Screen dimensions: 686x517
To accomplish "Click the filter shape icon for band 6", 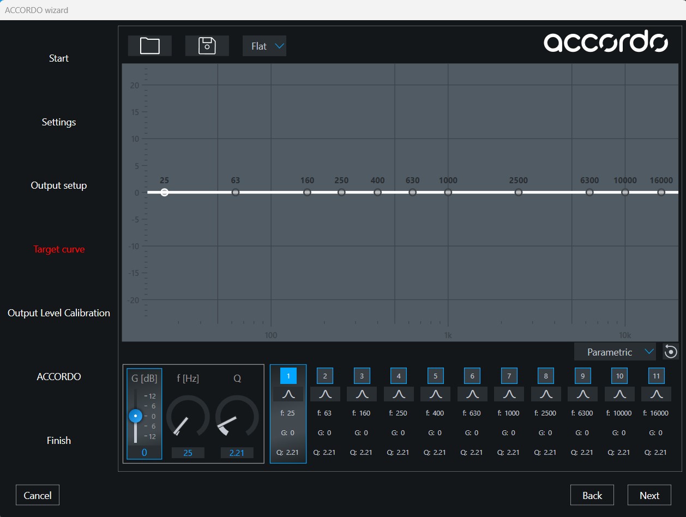I will pos(472,394).
